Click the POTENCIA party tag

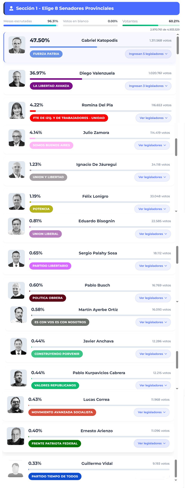pos(41,209)
